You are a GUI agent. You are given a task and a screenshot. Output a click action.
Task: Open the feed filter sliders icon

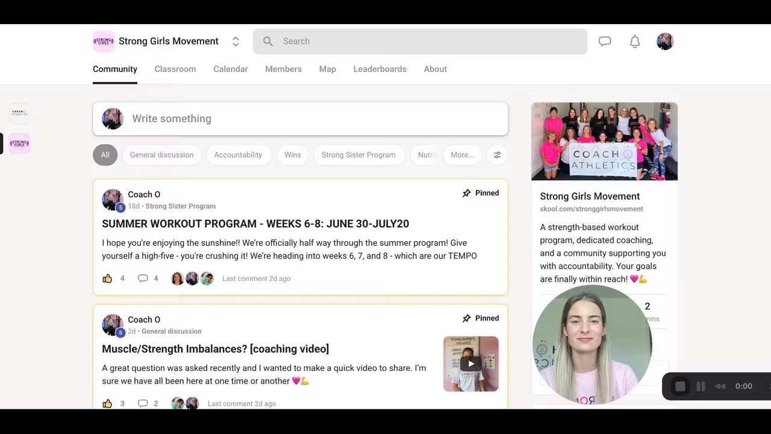(x=498, y=155)
